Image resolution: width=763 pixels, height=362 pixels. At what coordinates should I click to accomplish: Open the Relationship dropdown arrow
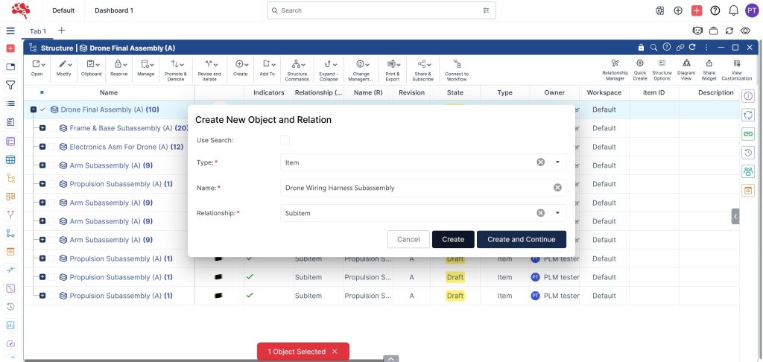click(x=557, y=213)
